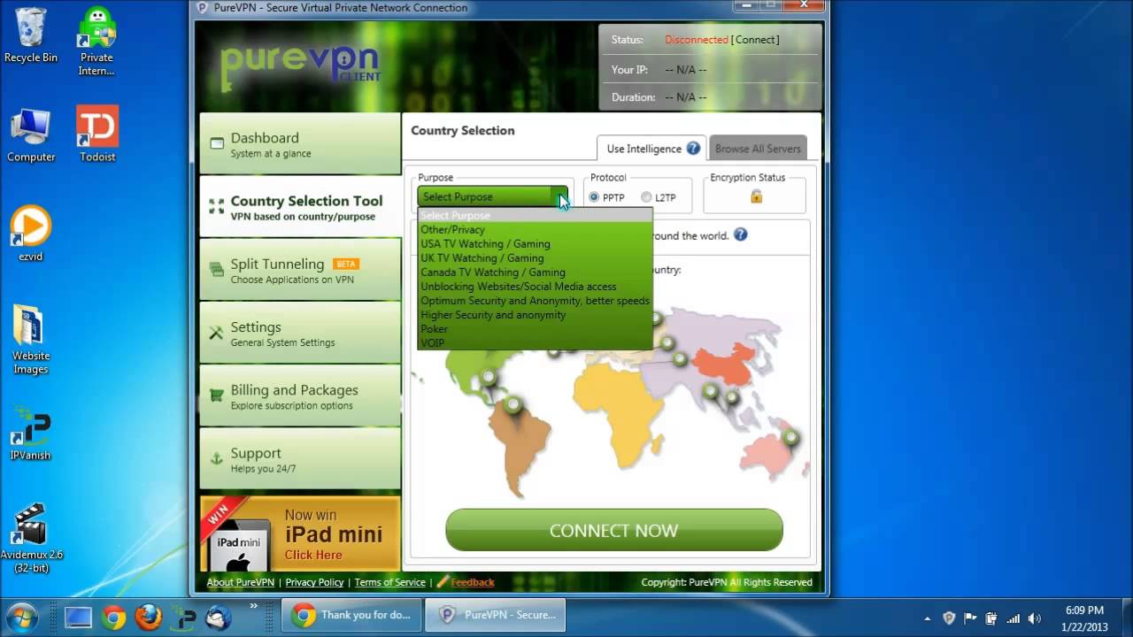
Task: Click the security shield tray icon
Action: (x=949, y=618)
